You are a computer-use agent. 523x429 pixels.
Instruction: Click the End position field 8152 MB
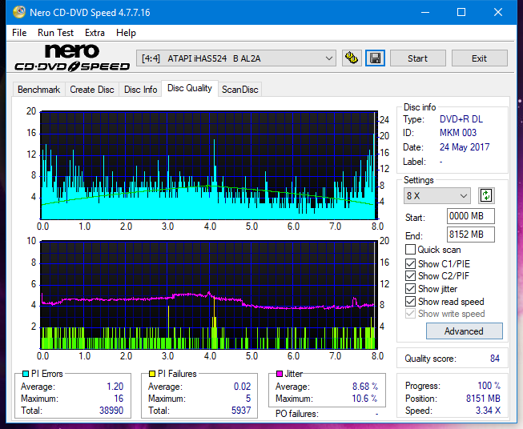click(x=470, y=235)
